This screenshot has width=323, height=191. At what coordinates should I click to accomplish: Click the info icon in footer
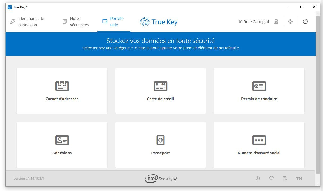tap(257, 179)
